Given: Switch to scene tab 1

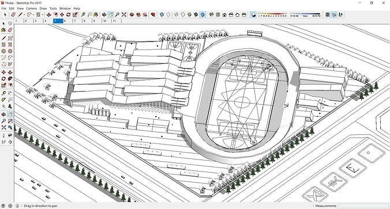Looking at the screenshot, I should [x=19, y=21].
